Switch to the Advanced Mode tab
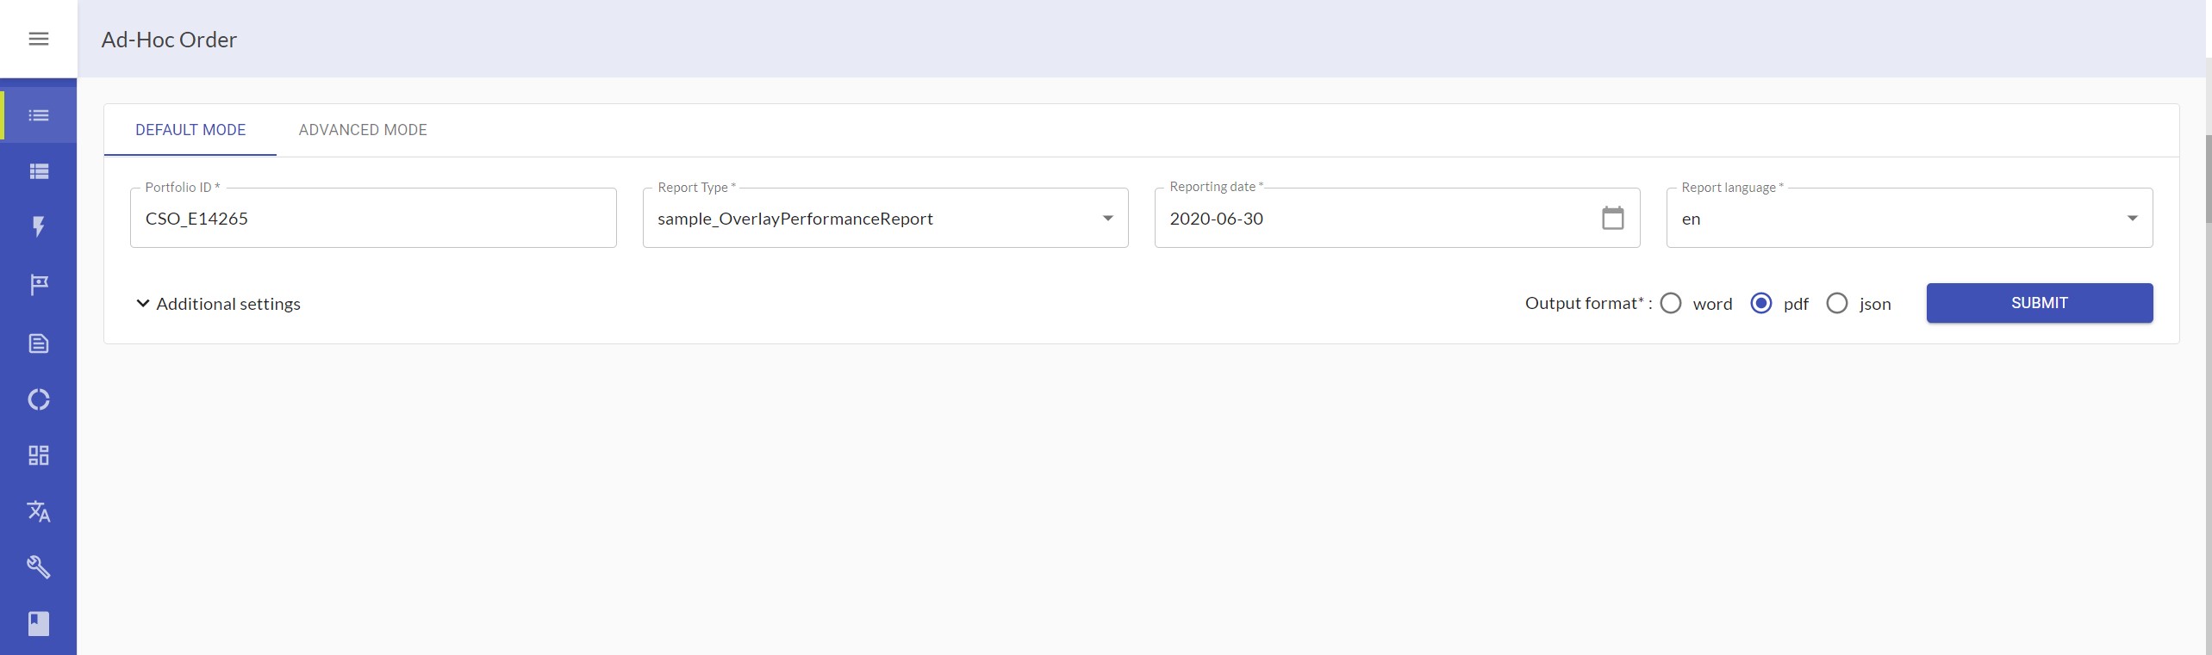The width and height of the screenshot is (2212, 655). (x=363, y=130)
